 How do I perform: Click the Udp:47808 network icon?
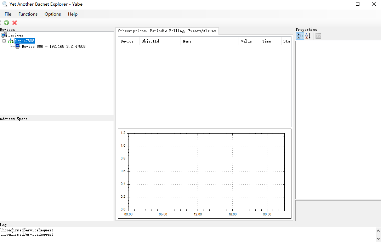pos(11,41)
